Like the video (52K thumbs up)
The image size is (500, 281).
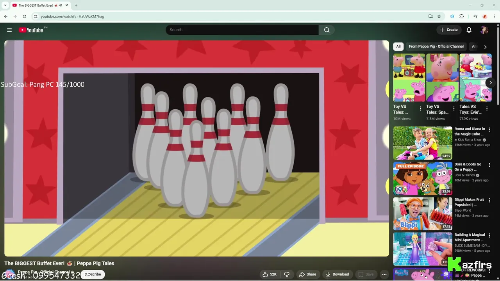pos(270,274)
